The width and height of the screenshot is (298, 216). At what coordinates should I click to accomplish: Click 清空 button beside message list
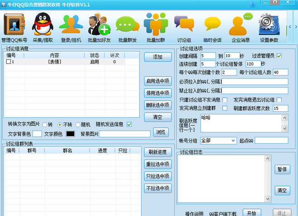[x=158, y=117]
